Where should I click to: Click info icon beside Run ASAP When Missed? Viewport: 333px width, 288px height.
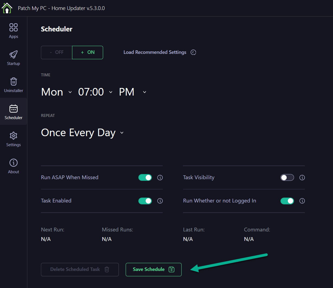pos(160,178)
